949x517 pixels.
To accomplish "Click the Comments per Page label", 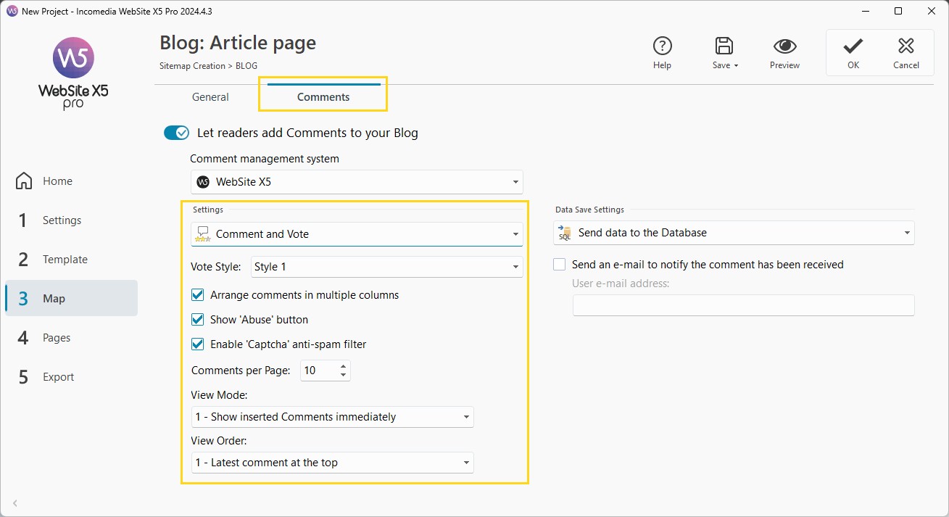I will pos(241,371).
